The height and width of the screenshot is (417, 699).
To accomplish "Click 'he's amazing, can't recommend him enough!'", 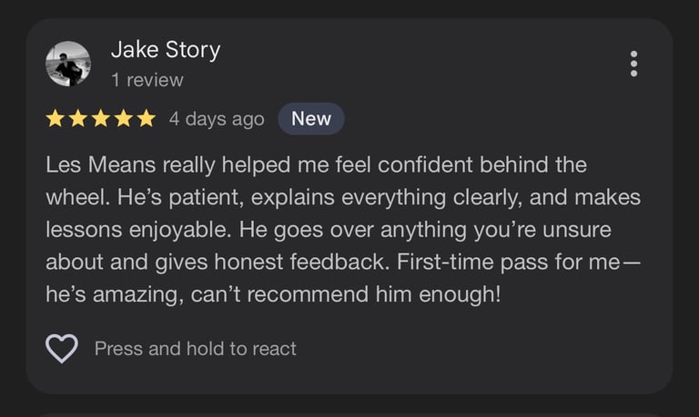I will click(273, 294).
